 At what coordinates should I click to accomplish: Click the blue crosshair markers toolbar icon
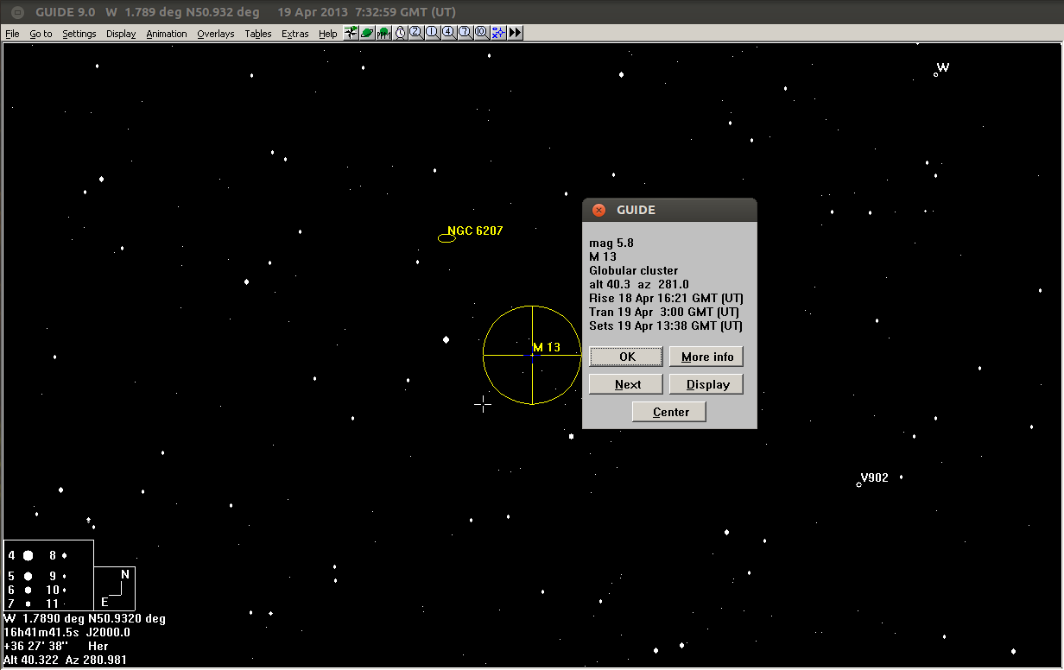tap(498, 33)
